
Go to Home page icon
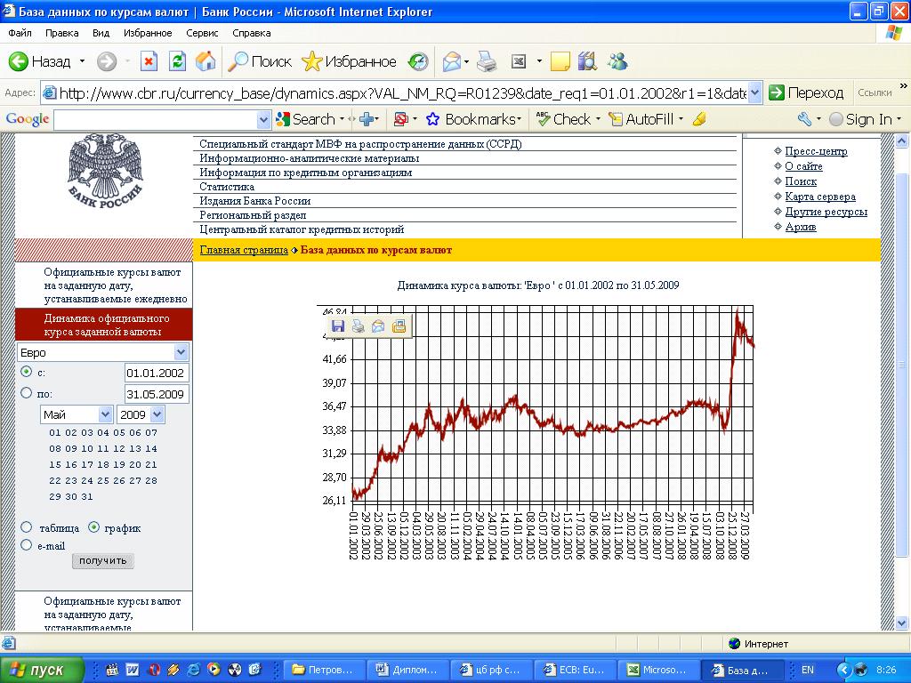206,61
